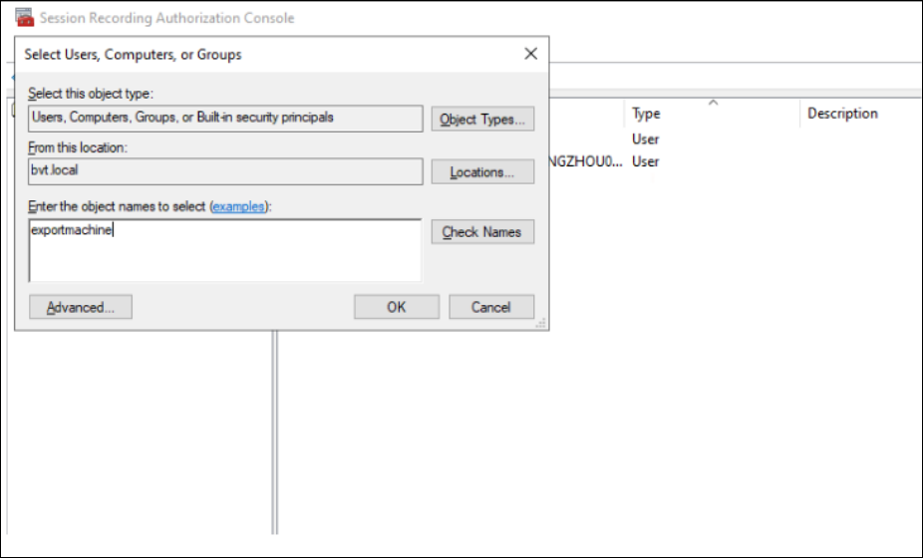Confirm selection with the OK button
This screenshot has width=923, height=558.
click(x=396, y=307)
